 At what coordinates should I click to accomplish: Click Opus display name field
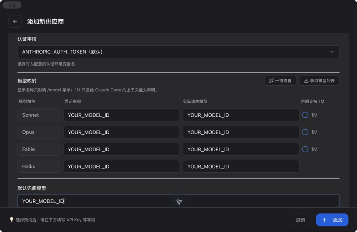121,132
